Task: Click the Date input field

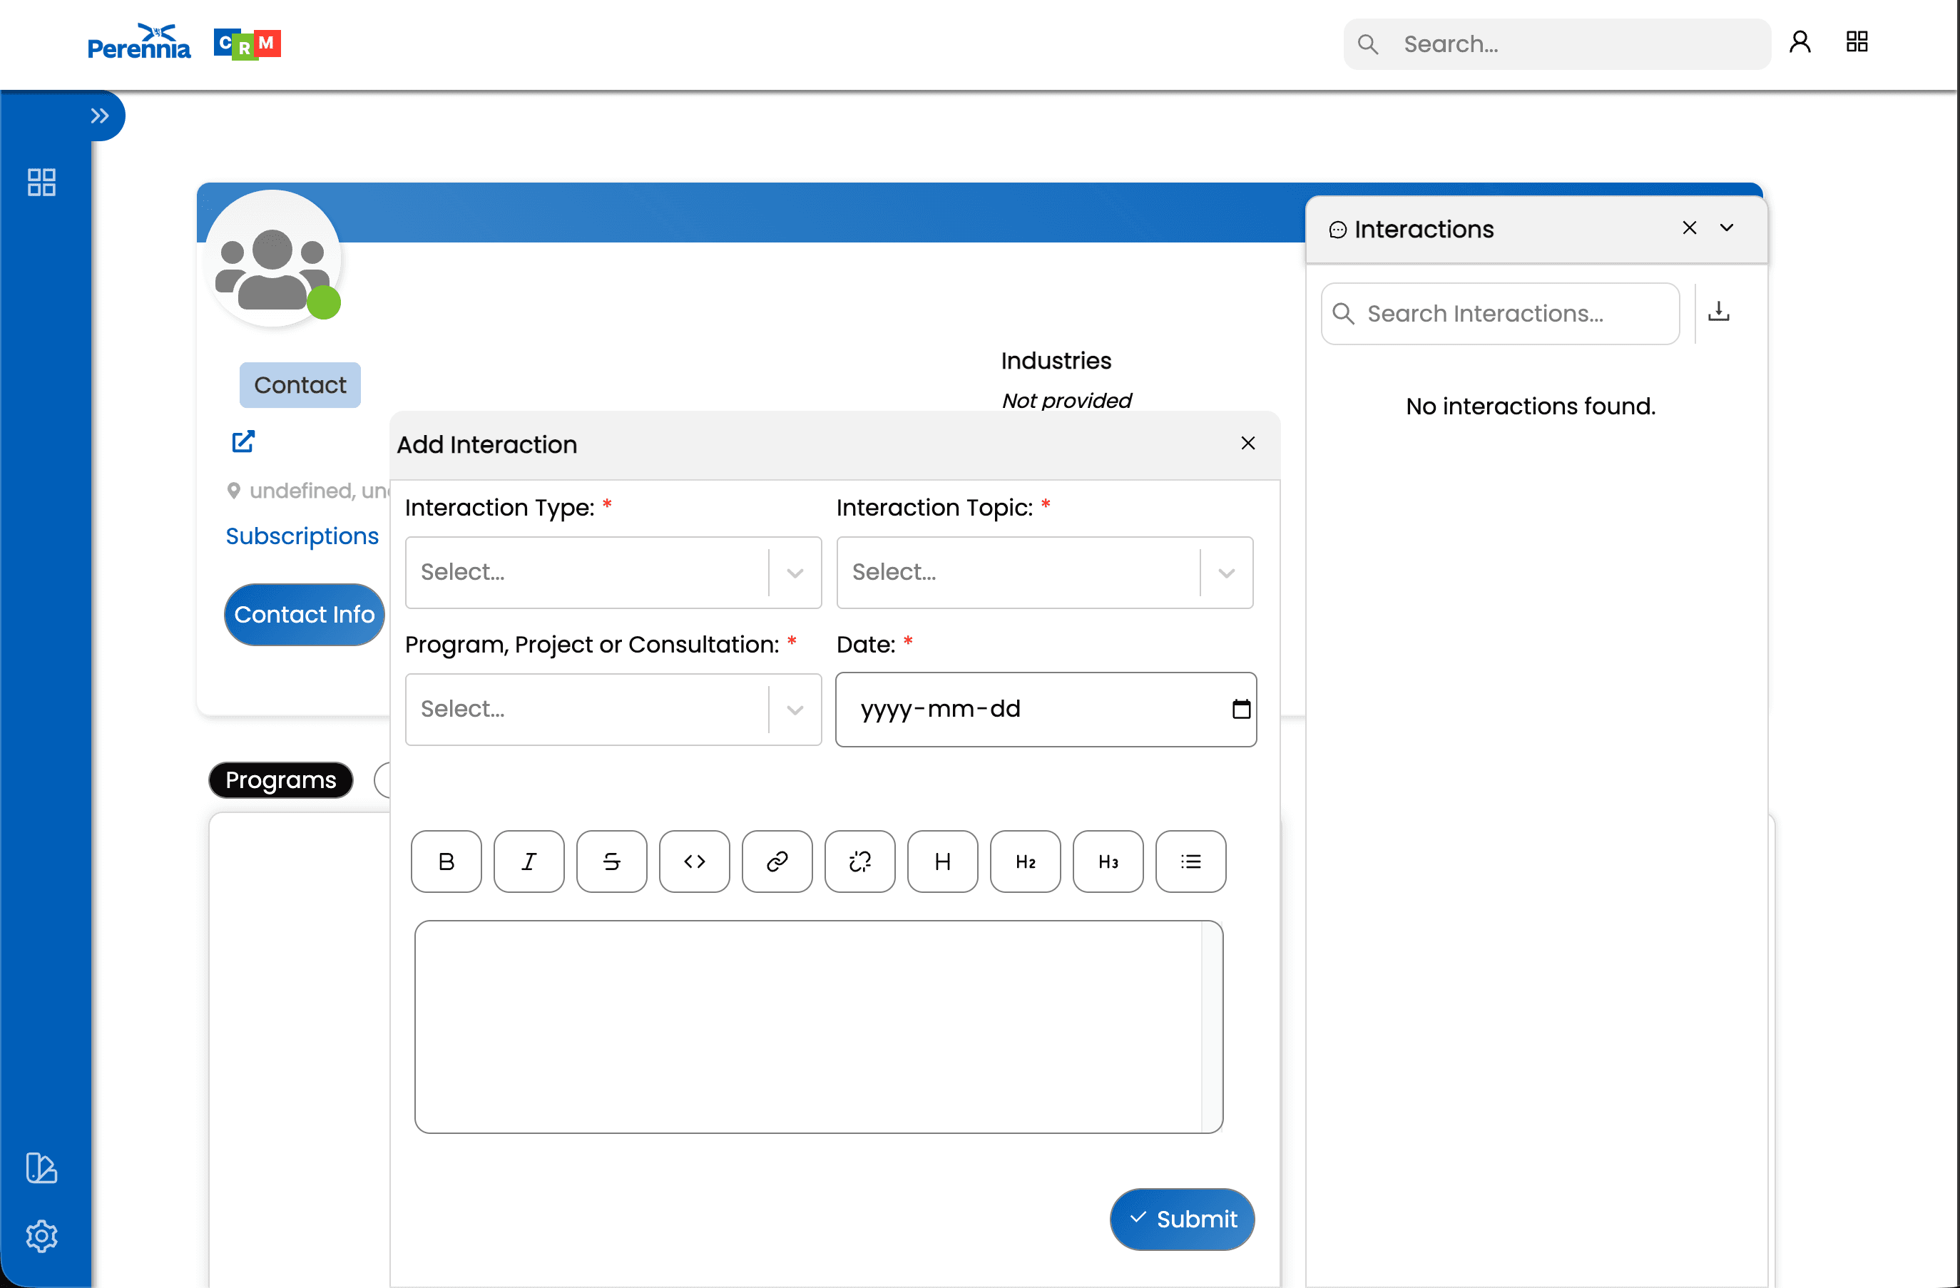Action: pos(1046,709)
